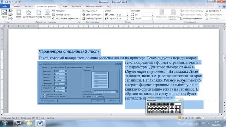Image resolution: width=226 pixels, height=127 pixels.
Task: Open File Explorer from taskbar
Action: coord(29,123)
